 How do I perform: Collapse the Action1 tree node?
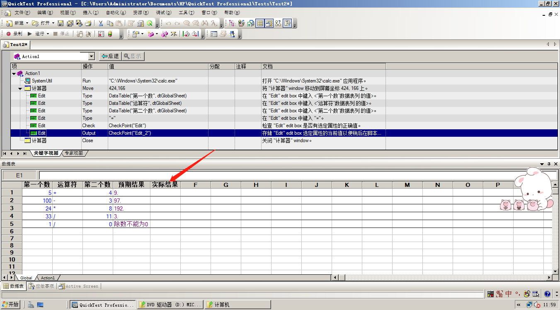point(14,73)
